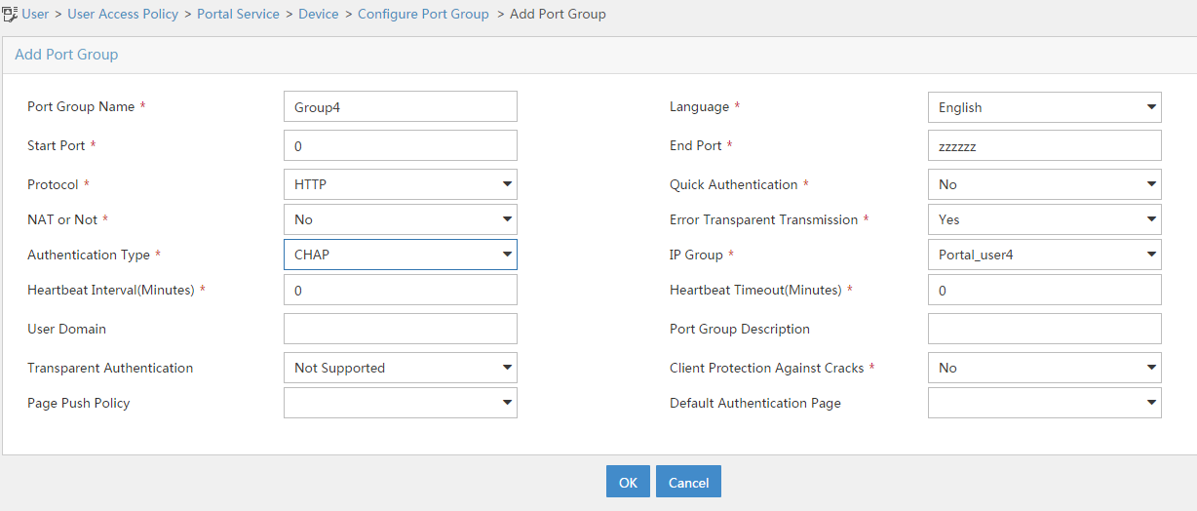Click the Heartbeat Interval(Minutes) field
The width and height of the screenshot is (1197, 511).
(x=401, y=291)
